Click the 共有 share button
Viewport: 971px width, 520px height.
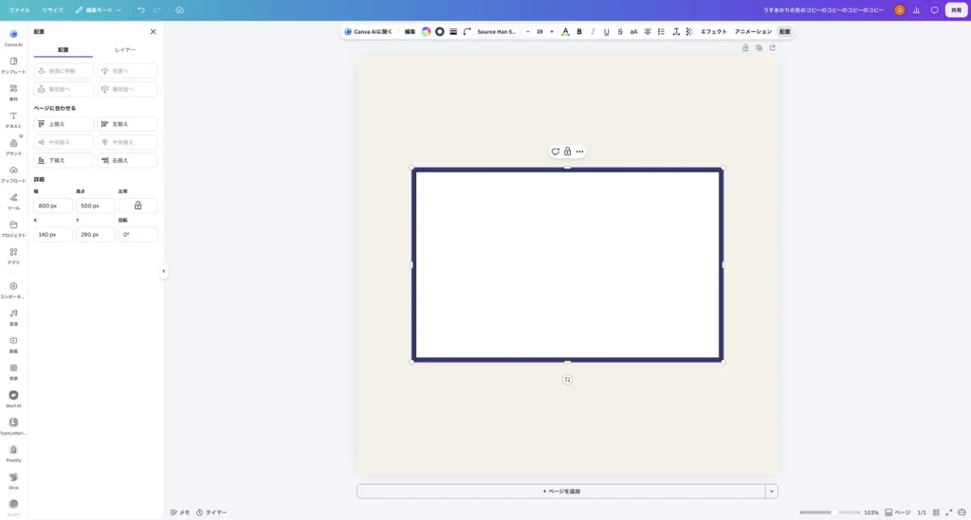pos(956,9)
